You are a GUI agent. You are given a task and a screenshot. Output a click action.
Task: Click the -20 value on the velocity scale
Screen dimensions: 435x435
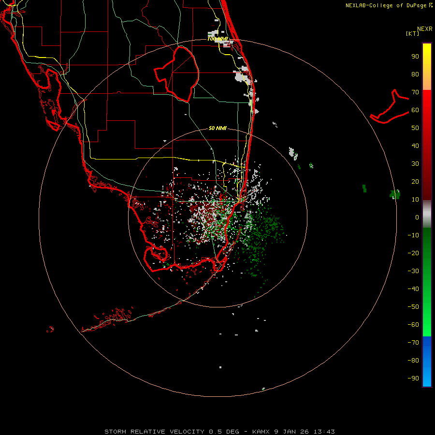413,253
